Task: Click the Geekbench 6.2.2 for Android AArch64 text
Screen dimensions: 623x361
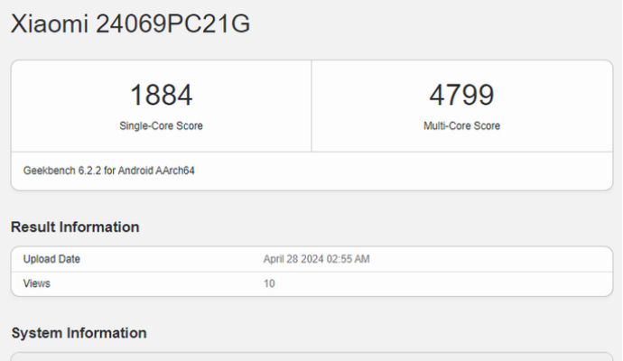Action: (x=109, y=171)
